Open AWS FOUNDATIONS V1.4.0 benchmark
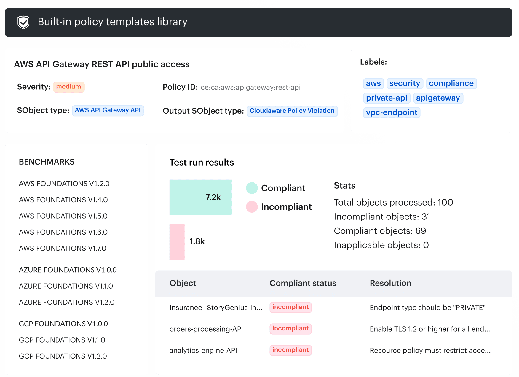Viewport: 519px width, 377px height. point(63,200)
